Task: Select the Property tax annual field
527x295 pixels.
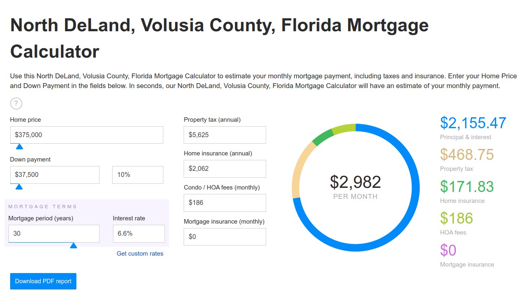Action: pyautogui.click(x=225, y=135)
